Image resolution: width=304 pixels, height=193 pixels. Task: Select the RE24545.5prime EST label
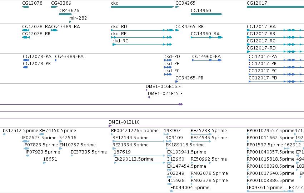[x=209, y=138]
